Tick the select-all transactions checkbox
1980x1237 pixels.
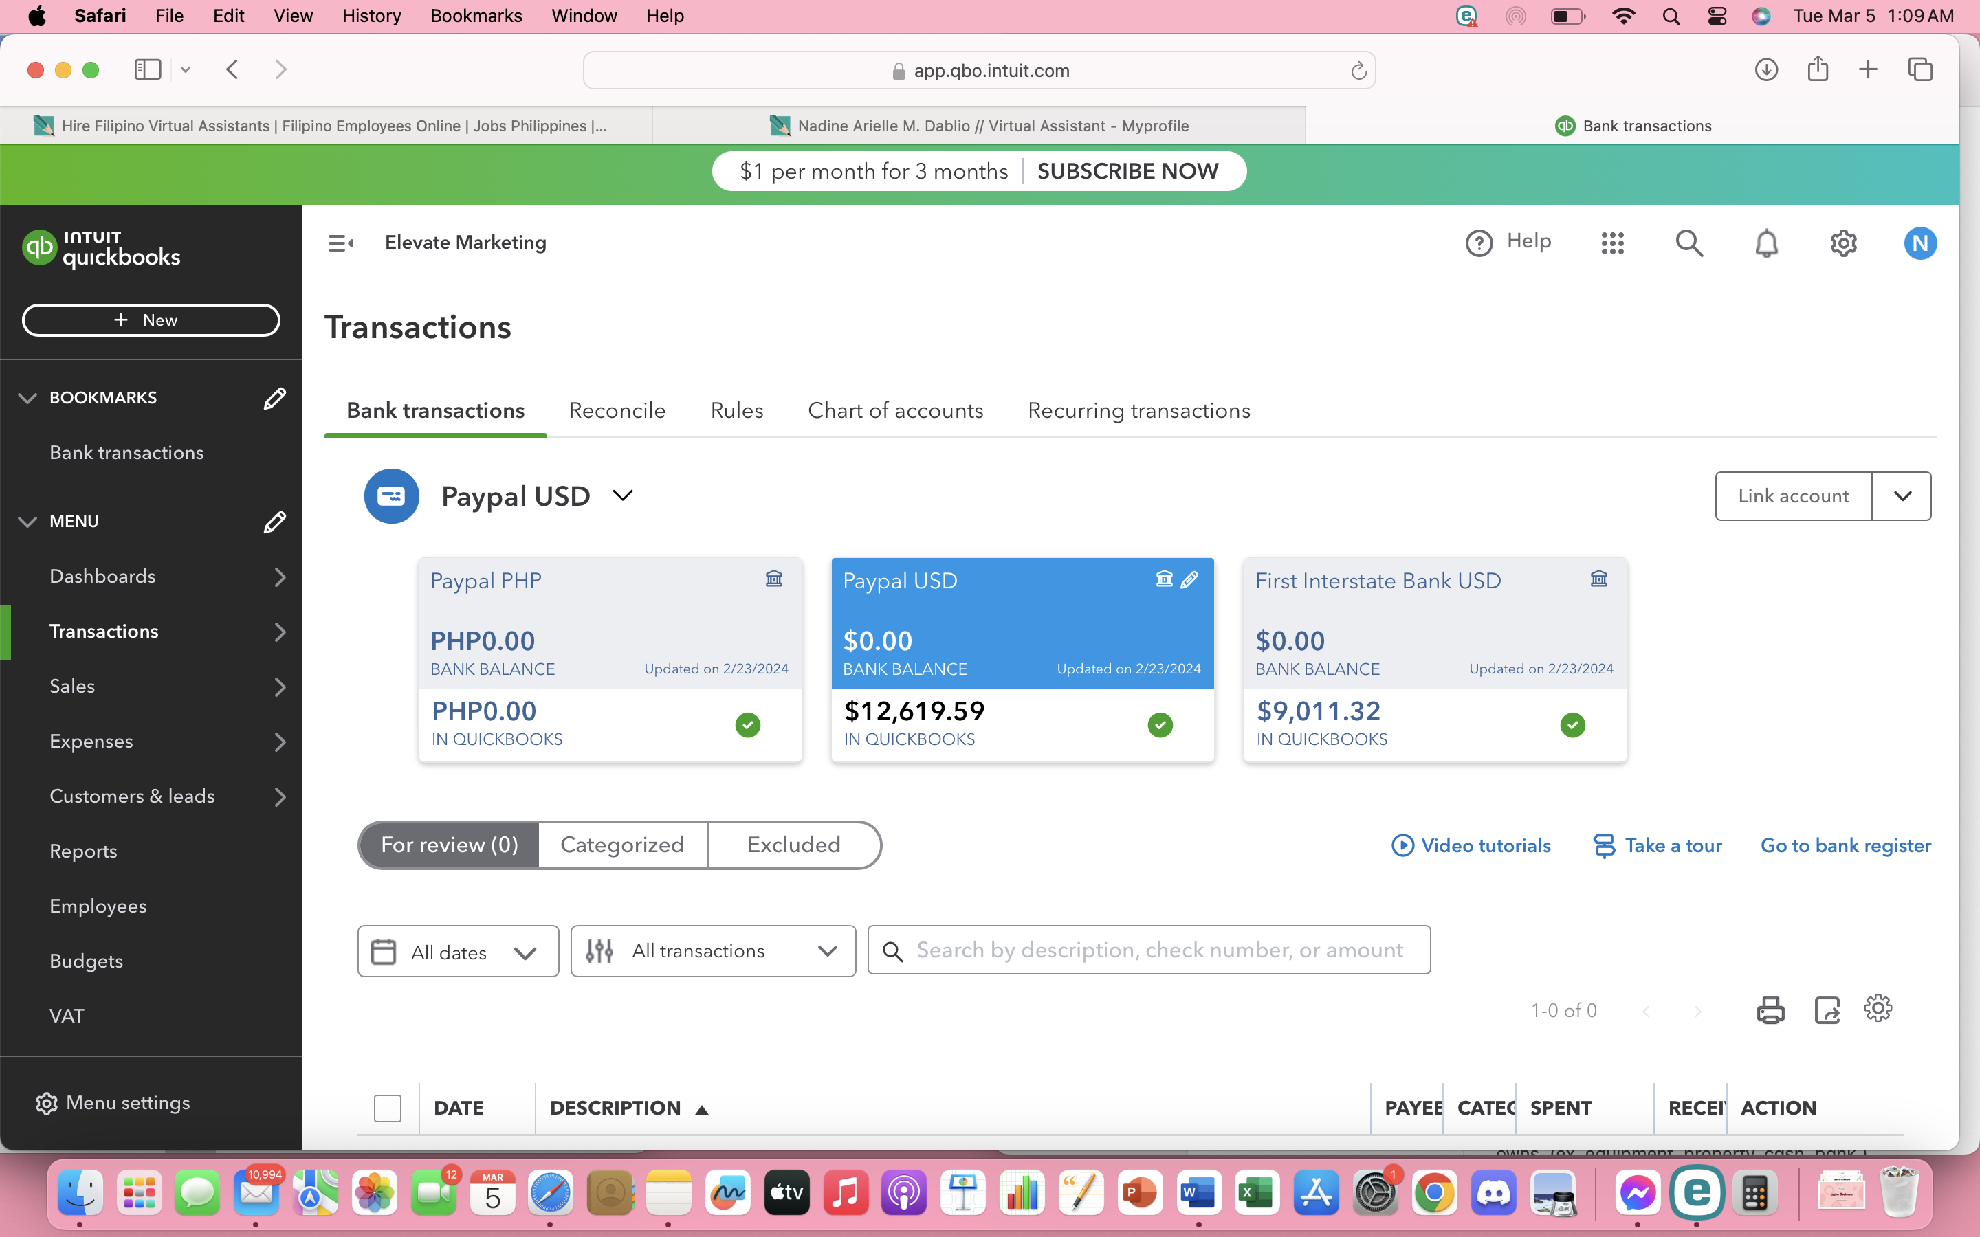[x=387, y=1108]
